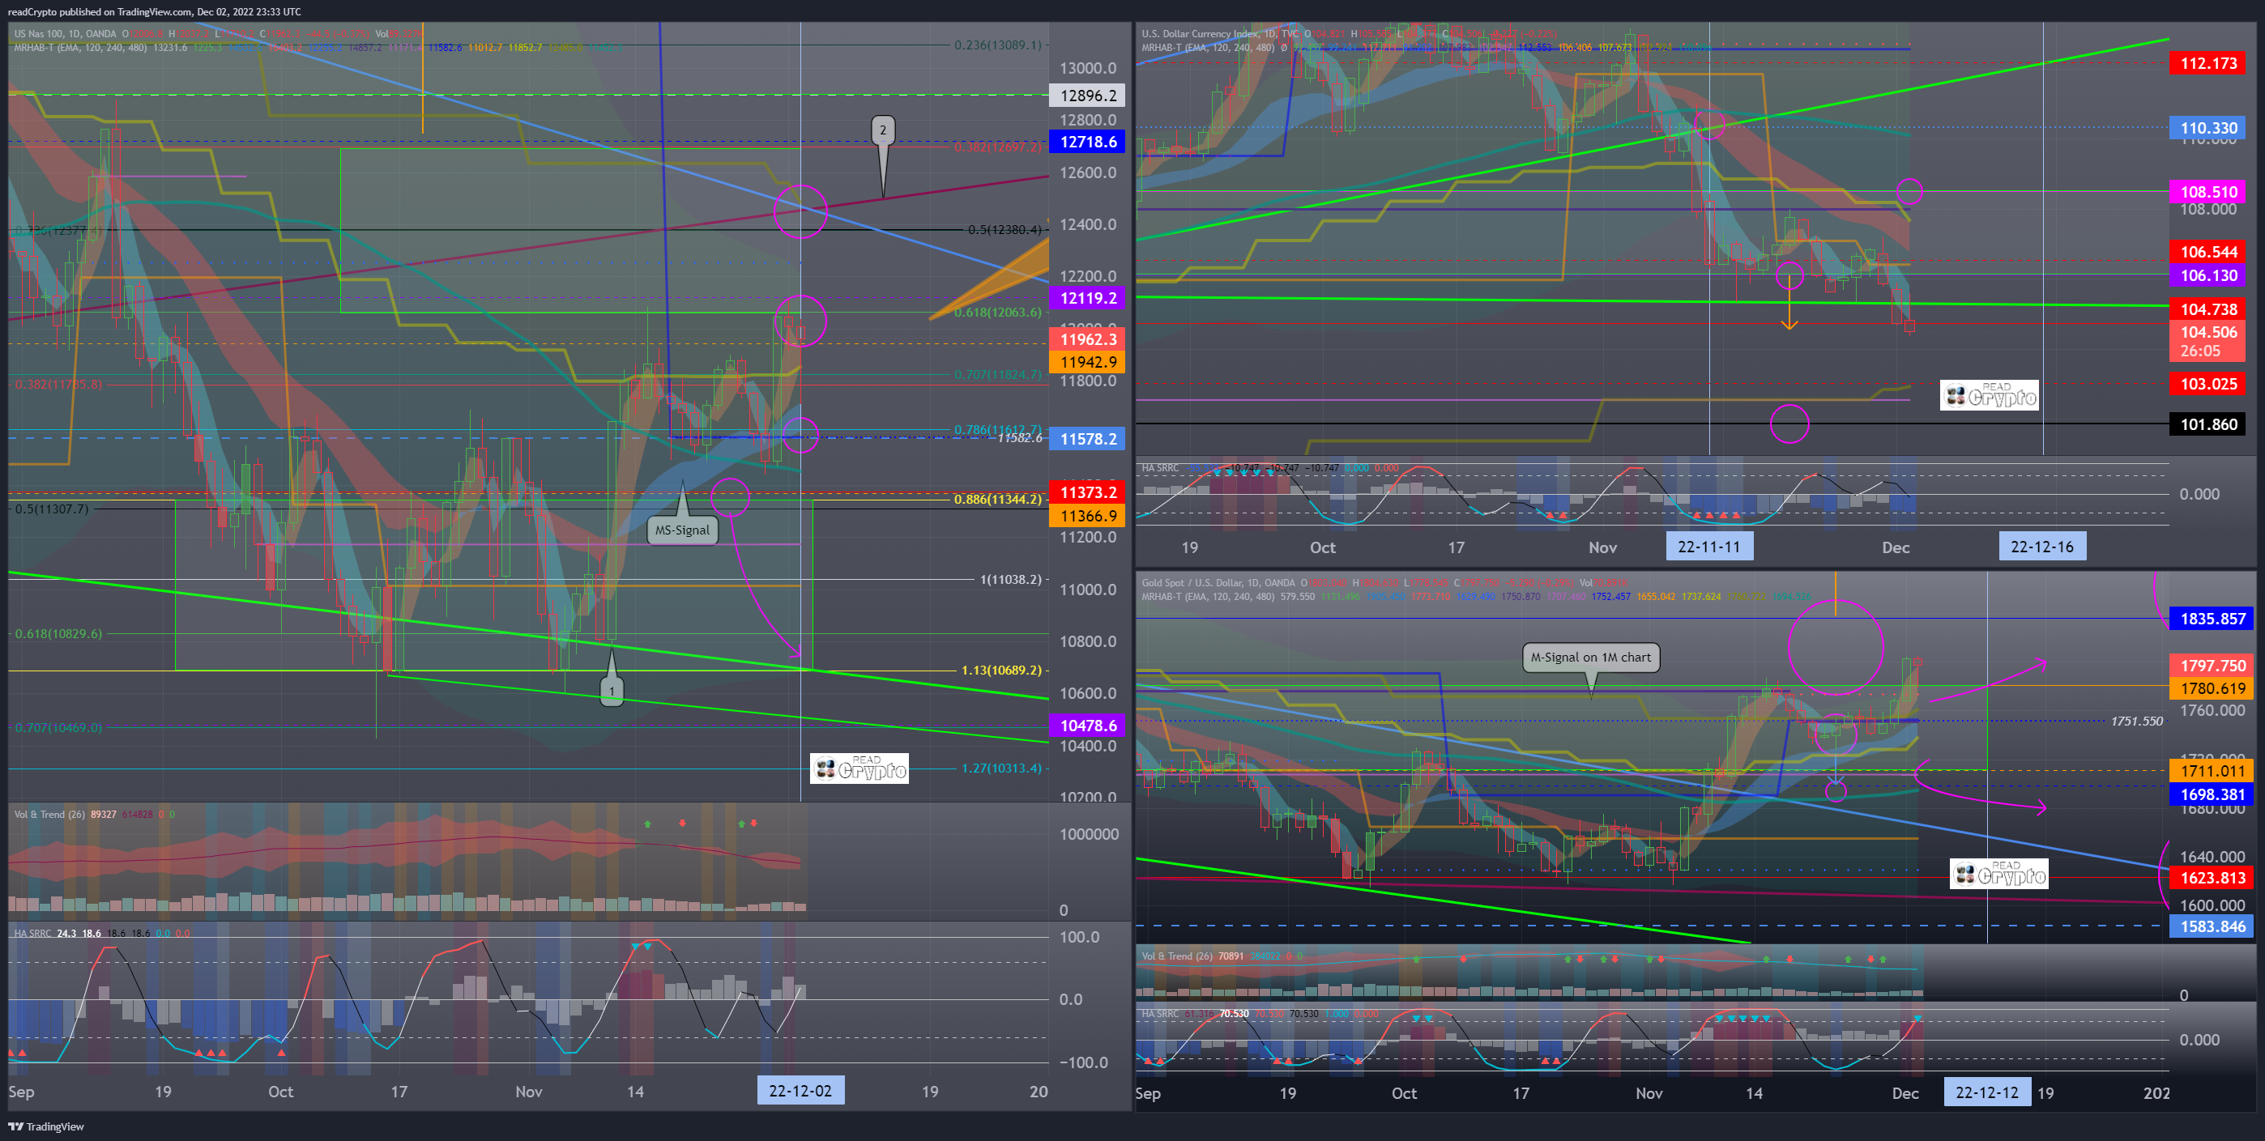This screenshot has height=1141, width=2265.
Task: Click the 1751.550 italic price value
Action: coord(2137,721)
